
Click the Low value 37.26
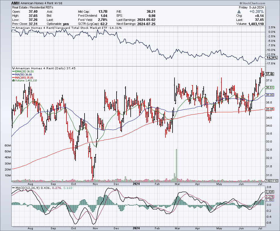[x=33, y=20]
